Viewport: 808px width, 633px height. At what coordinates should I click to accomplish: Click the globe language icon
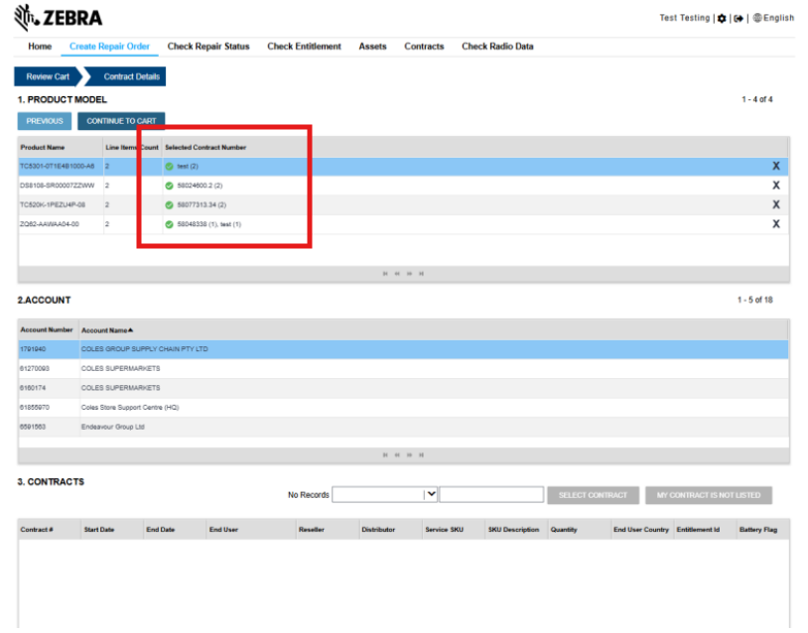pyautogui.click(x=757, y=18)
